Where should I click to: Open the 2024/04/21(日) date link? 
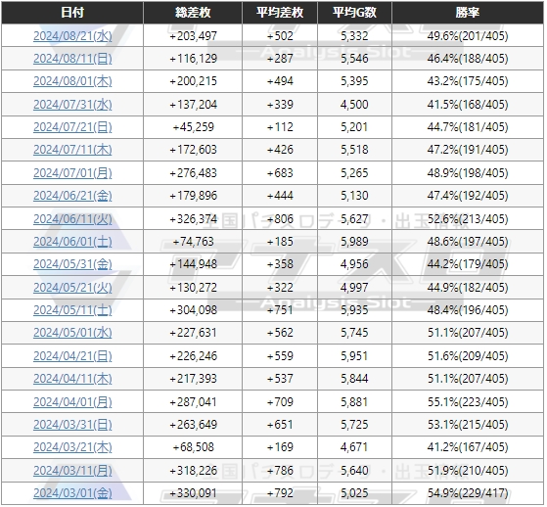point(72,356)
